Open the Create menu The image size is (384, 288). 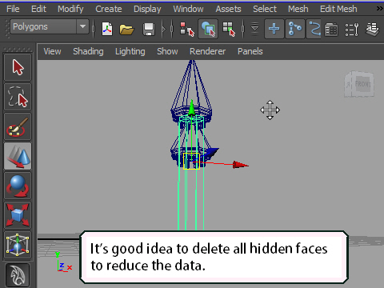pos(109,9)
